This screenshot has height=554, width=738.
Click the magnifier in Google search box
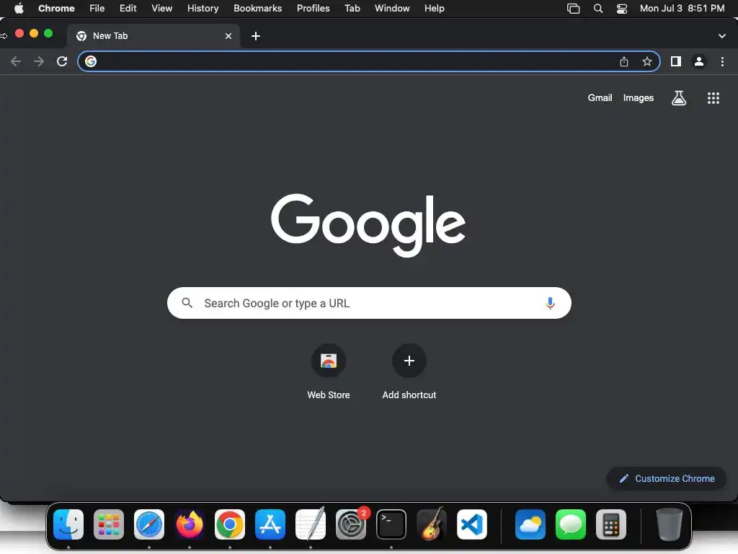(187, 303)
